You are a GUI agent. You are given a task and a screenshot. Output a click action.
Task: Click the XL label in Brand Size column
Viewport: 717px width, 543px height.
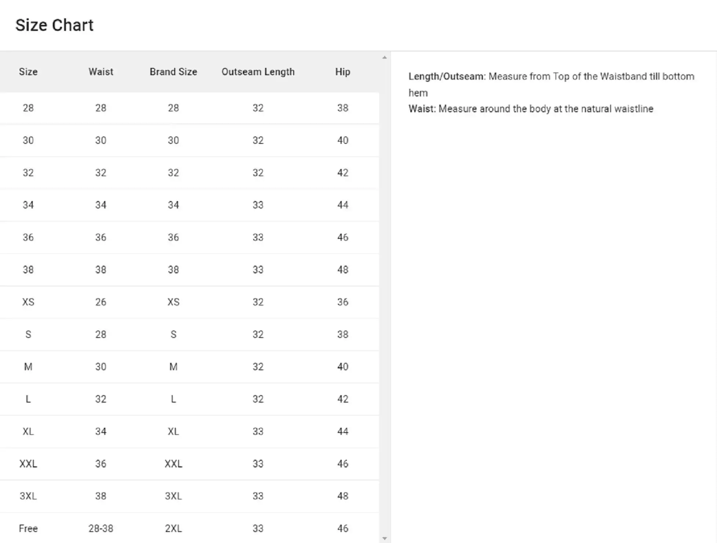173,431
